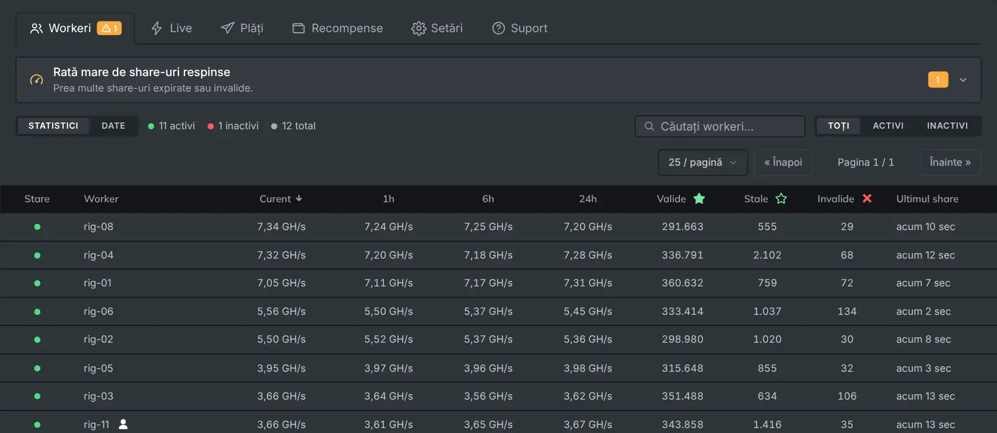Screen dimensions: 997x433
Task: Sort by the Stare column header
Action: click(x=37, y=199)
